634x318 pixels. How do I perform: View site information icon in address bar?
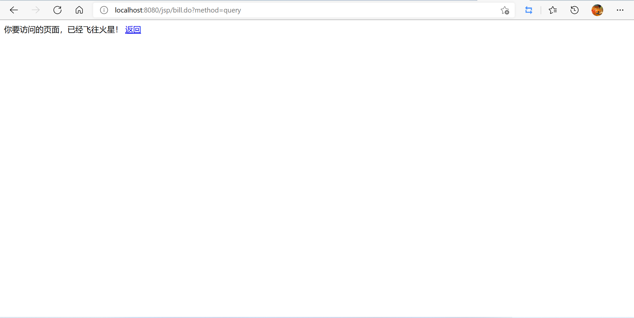(104, 10)
